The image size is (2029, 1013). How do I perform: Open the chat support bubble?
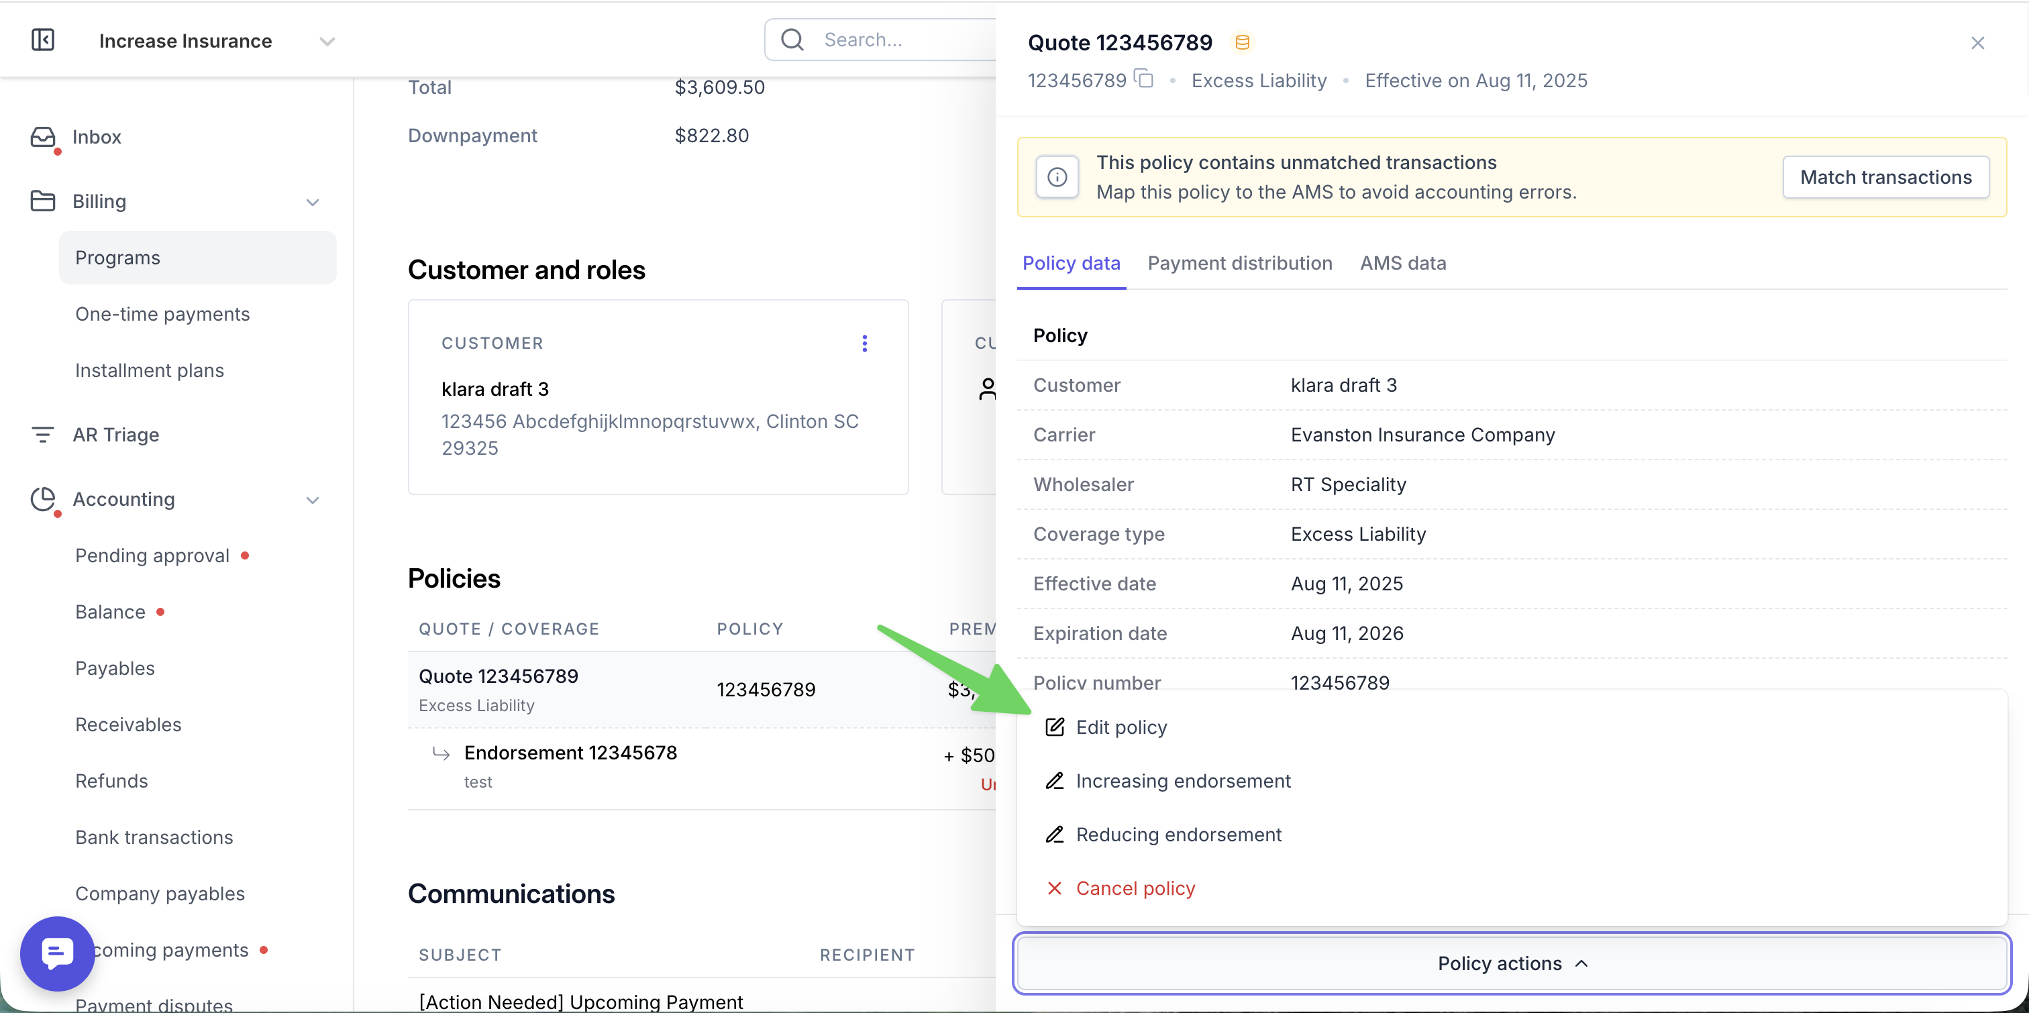(x=58, y=953)
